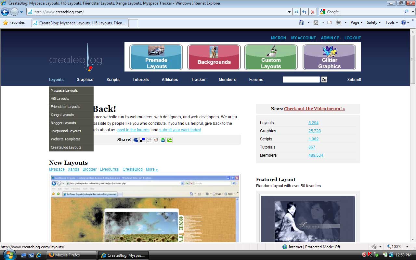416x260 pixels.
Task: Click the Show Desktop quick launch icon
Action: (x=24, y=255)
